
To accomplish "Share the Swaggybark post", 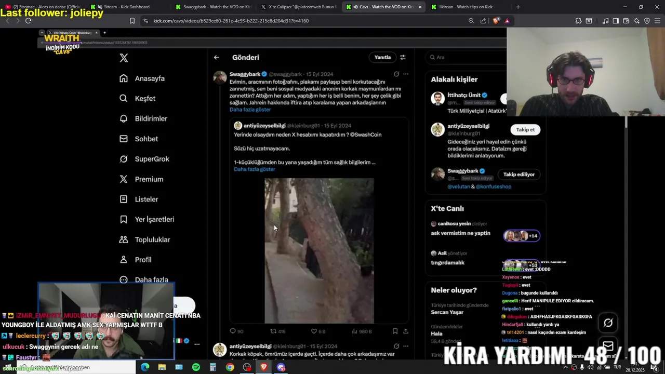I will pyautogui.click(x=406, y=331).
